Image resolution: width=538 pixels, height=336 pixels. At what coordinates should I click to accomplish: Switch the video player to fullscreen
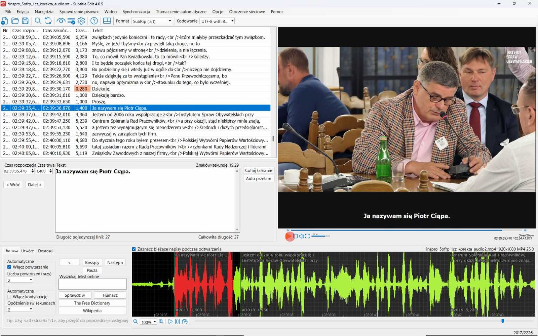307,236
